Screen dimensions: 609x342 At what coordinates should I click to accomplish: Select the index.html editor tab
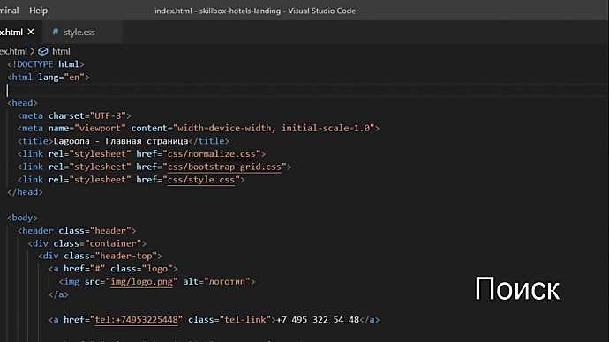click(x=11, y=33)
